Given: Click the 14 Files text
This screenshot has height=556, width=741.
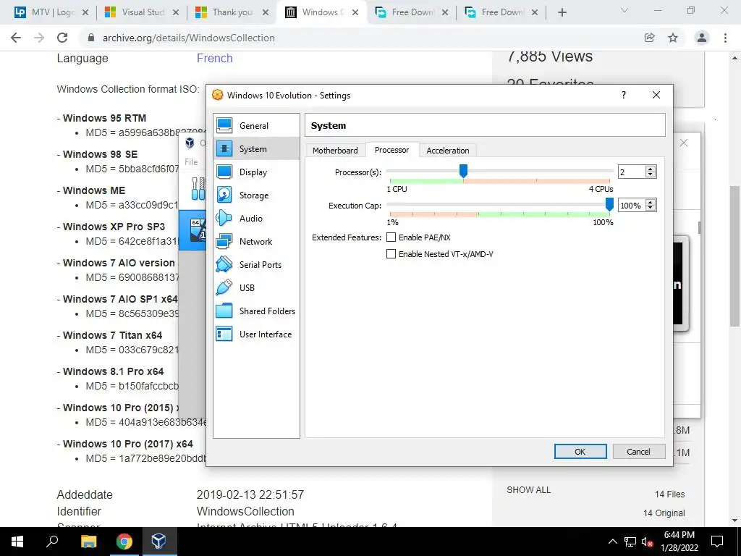Looking at the screenshot, I should tap(669, 494).
